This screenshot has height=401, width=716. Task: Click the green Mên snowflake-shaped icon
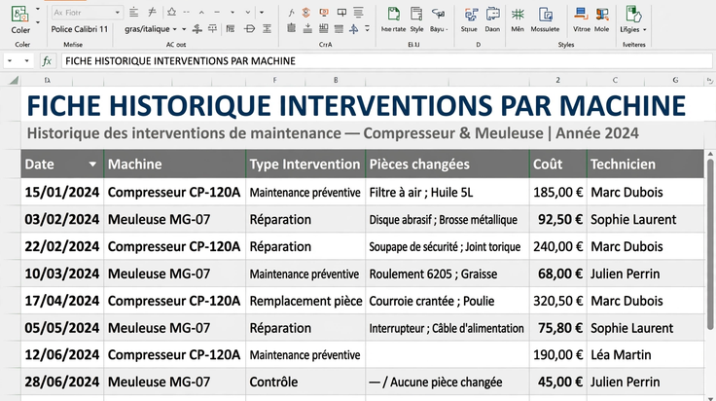[518, 15]
